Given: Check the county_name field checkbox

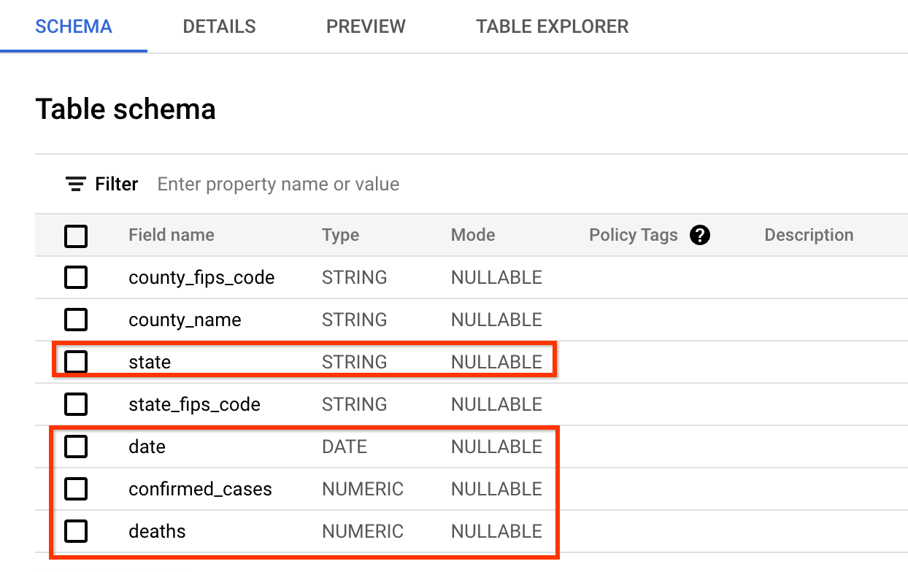Looking at the screenshot, I should (x=76, y=320).
